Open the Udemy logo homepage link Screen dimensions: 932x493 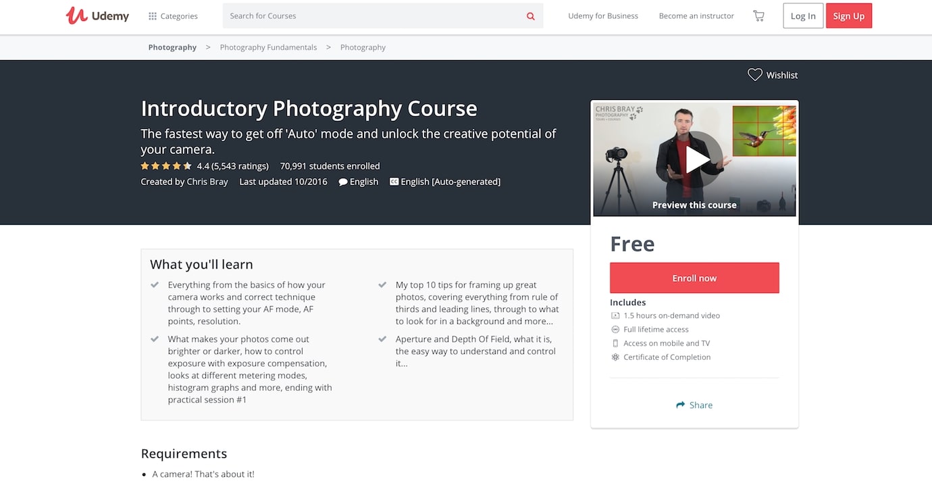click(x=97, y=16)
